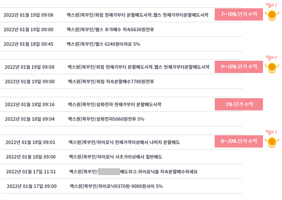
Task: Open the 웹스 추가매수 지속6630원전후 message
Action: pyautogui.click(x=110, y=29)
